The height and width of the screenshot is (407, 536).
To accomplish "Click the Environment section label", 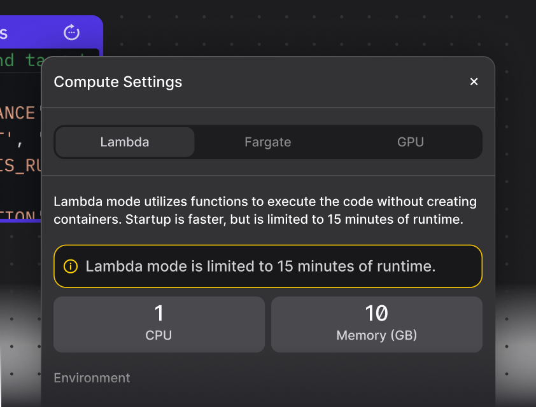I will coord(92,378).
